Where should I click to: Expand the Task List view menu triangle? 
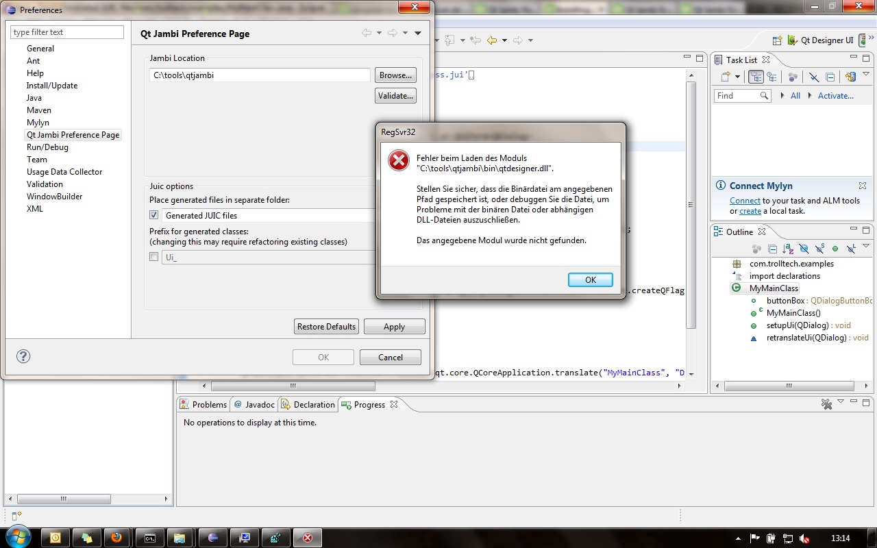[x=867, y=75]
